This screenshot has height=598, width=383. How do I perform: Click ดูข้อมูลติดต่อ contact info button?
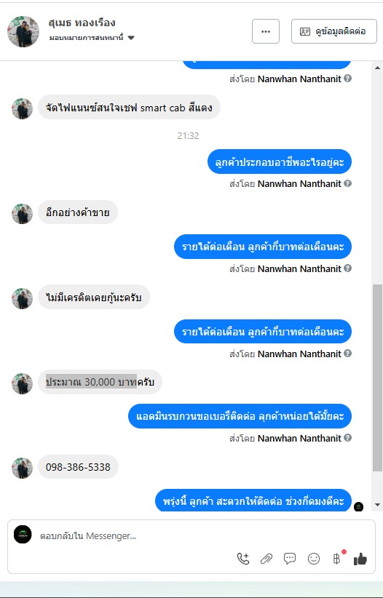(x=334, y=31)
